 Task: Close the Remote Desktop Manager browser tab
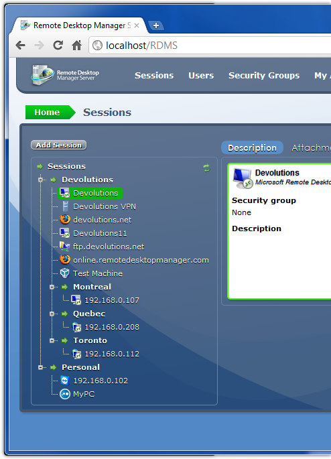point(137,25)
